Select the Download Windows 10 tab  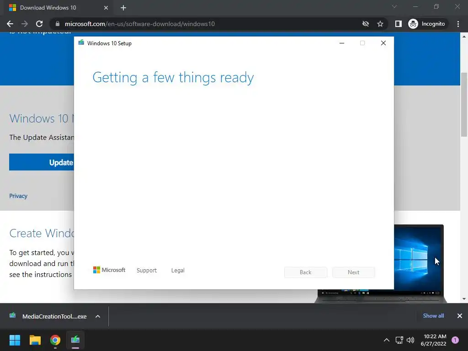coord(58,8)
